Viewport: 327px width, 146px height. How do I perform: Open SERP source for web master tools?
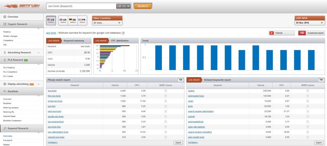(308, 137)
